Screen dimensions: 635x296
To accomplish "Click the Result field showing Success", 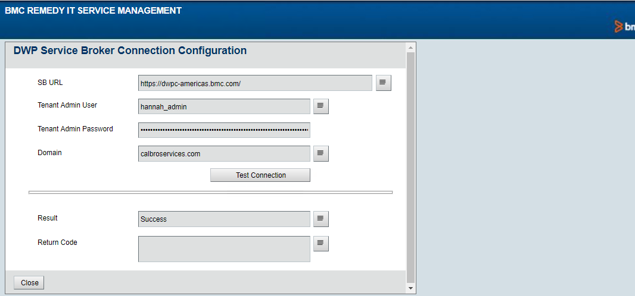I will [x=224, y=219].
